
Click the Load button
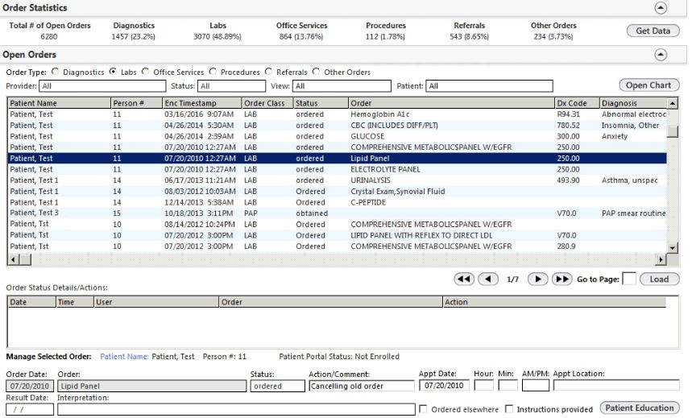coord(659,279)
